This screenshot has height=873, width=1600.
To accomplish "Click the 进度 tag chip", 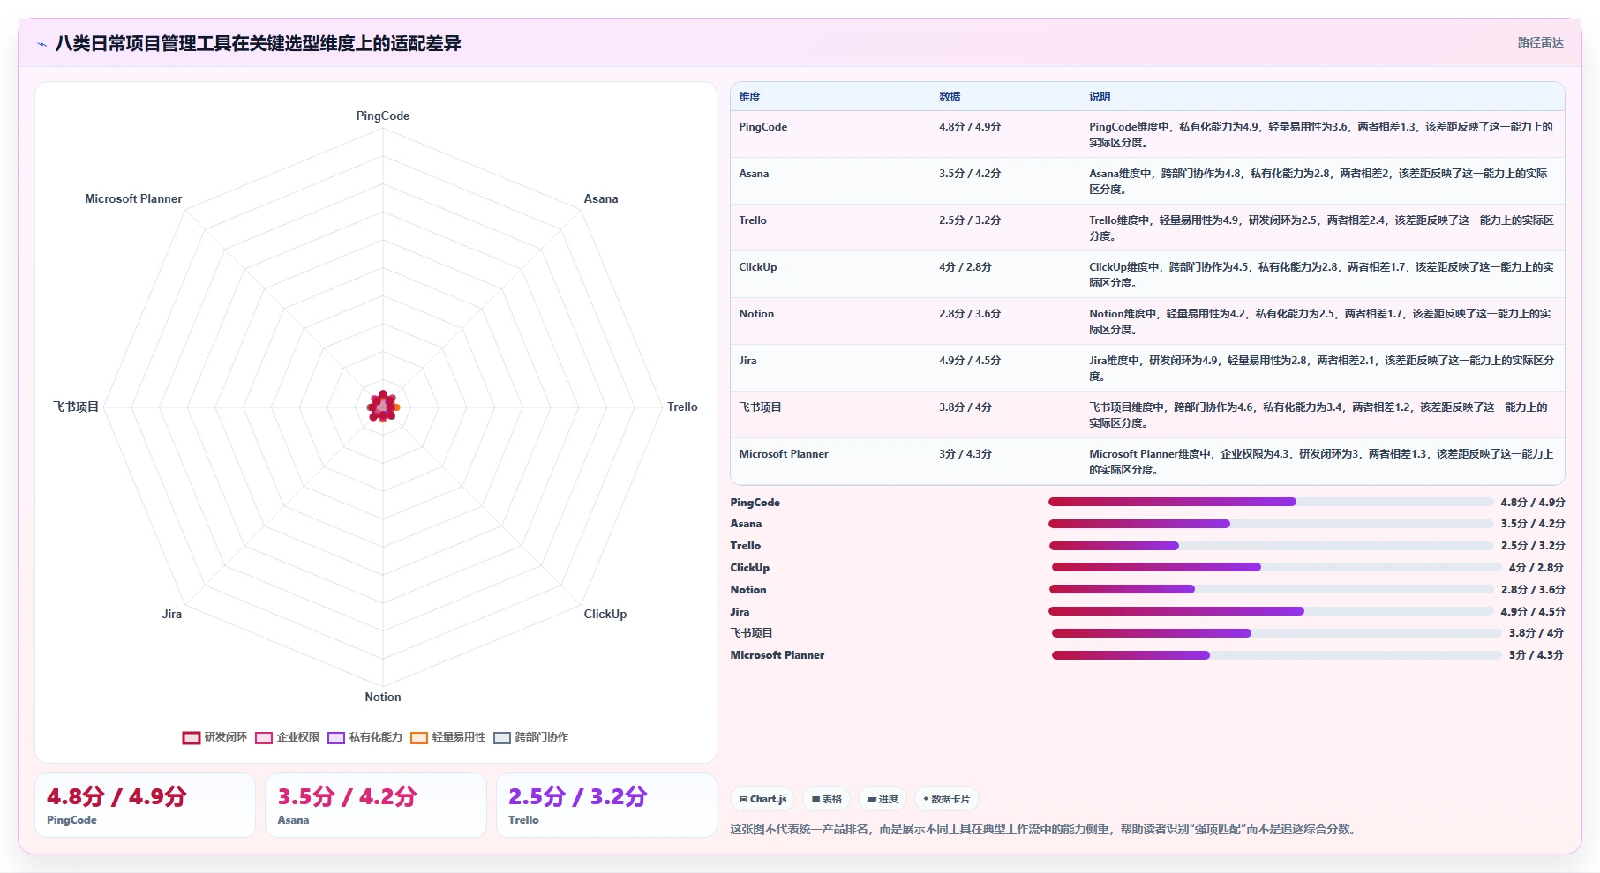I will pos(883,799).
